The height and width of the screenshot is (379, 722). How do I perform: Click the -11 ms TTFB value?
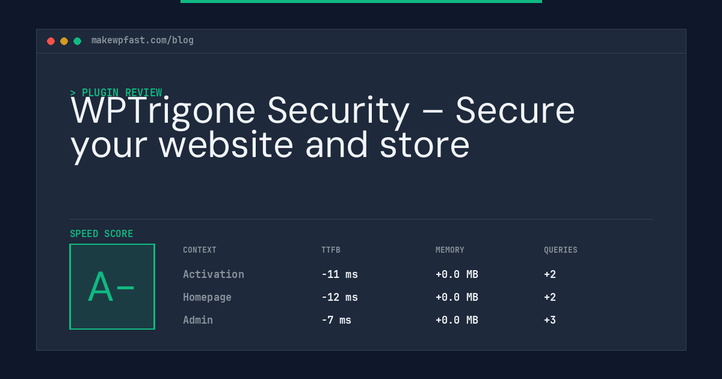[x=339, y=274]
